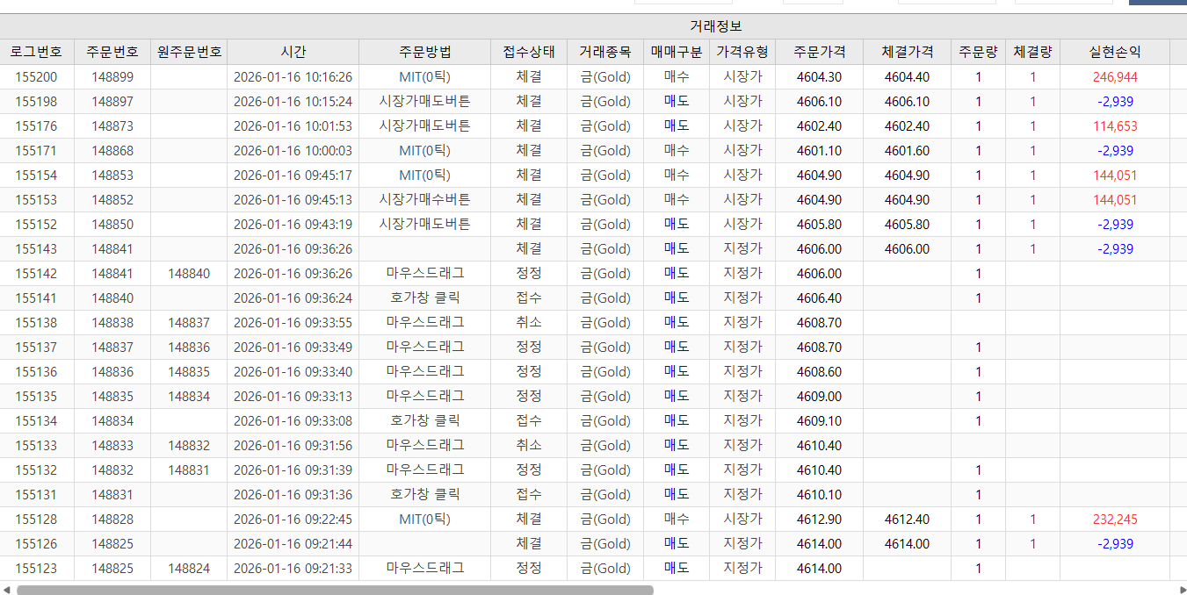Click original order number 148824
1187x595 pixels.
click(189, 569)
